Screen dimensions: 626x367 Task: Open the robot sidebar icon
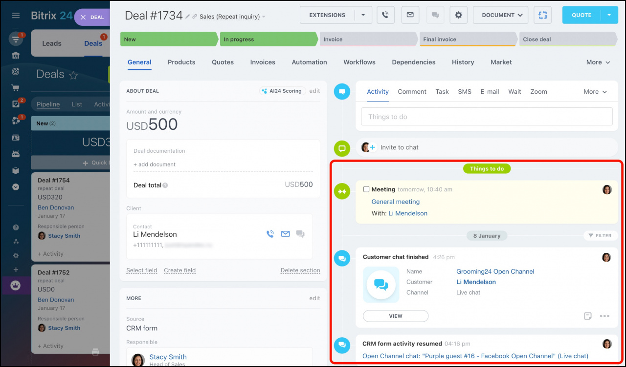click(16, 154)
